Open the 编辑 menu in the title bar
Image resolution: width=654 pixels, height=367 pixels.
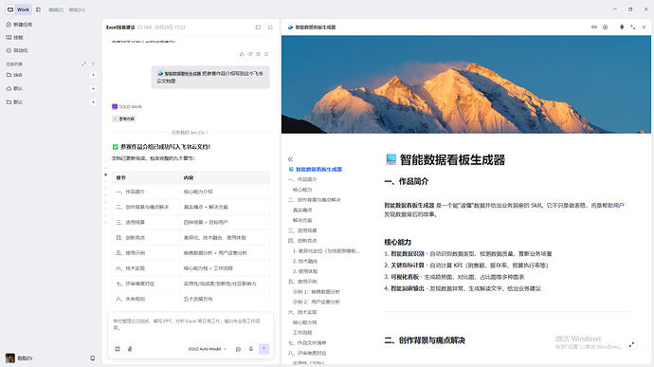[56, 9]
